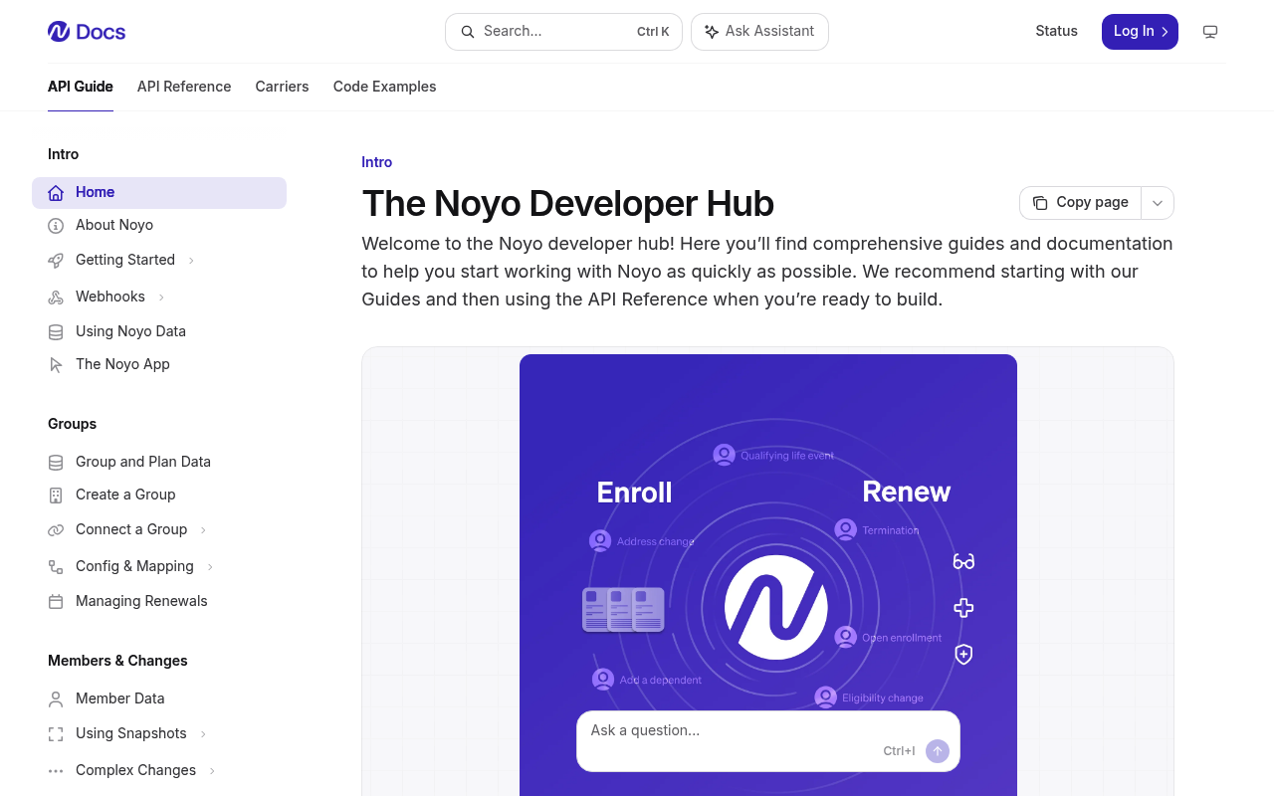Click the 'Groups' sidebar heading
Image resolution: width=1274 pixels, height=796 pixels.
point(73,425)
